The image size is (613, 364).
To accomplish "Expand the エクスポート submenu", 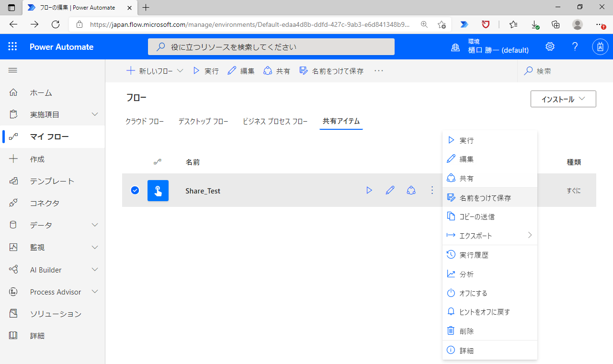I will coord(489,235).
